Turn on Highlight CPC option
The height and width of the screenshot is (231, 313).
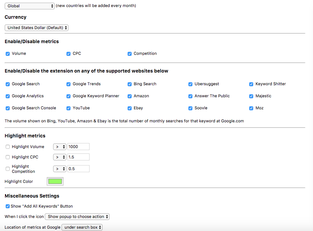[x=8, y=157]
